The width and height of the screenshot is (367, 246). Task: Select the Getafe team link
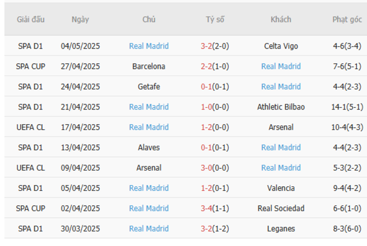pyautogui.click(x=148, y=87)
